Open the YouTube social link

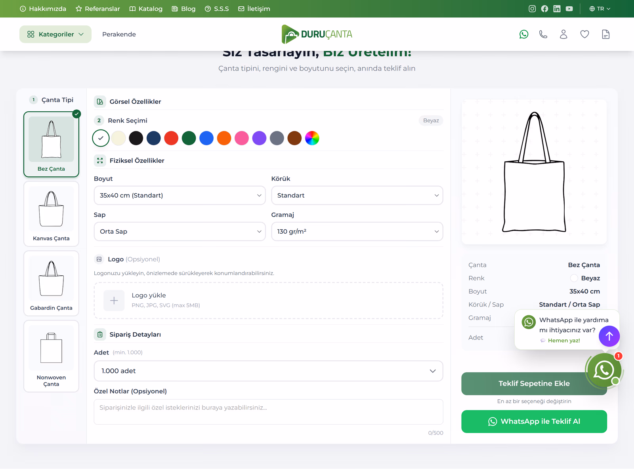[569, 9]
